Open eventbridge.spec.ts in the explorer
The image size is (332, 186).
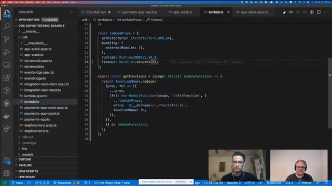coord(39,72)
